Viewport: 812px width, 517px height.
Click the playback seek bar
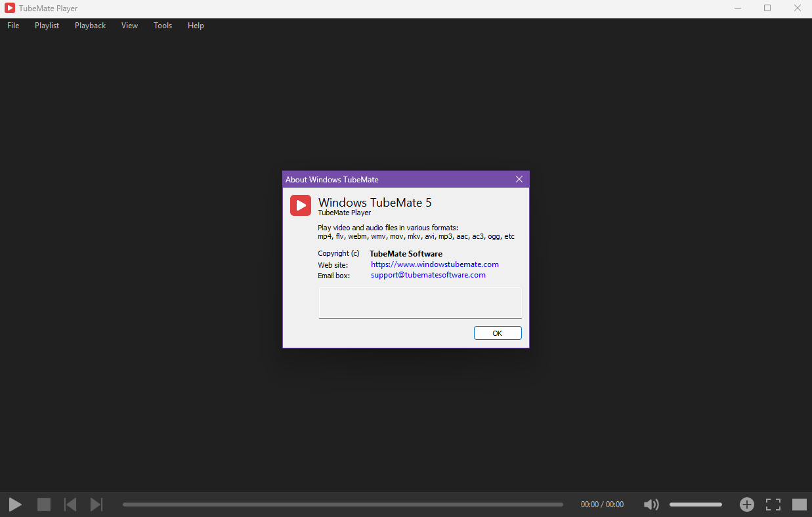coord(343,505)
